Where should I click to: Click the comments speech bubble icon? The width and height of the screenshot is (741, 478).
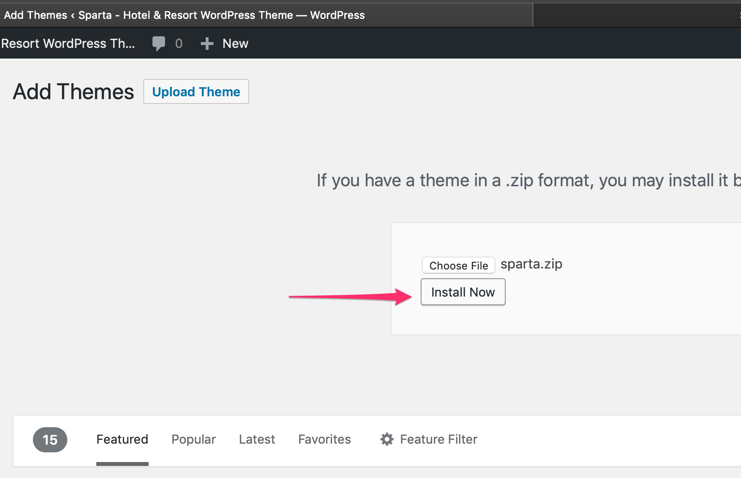click(x=158, y=44)
